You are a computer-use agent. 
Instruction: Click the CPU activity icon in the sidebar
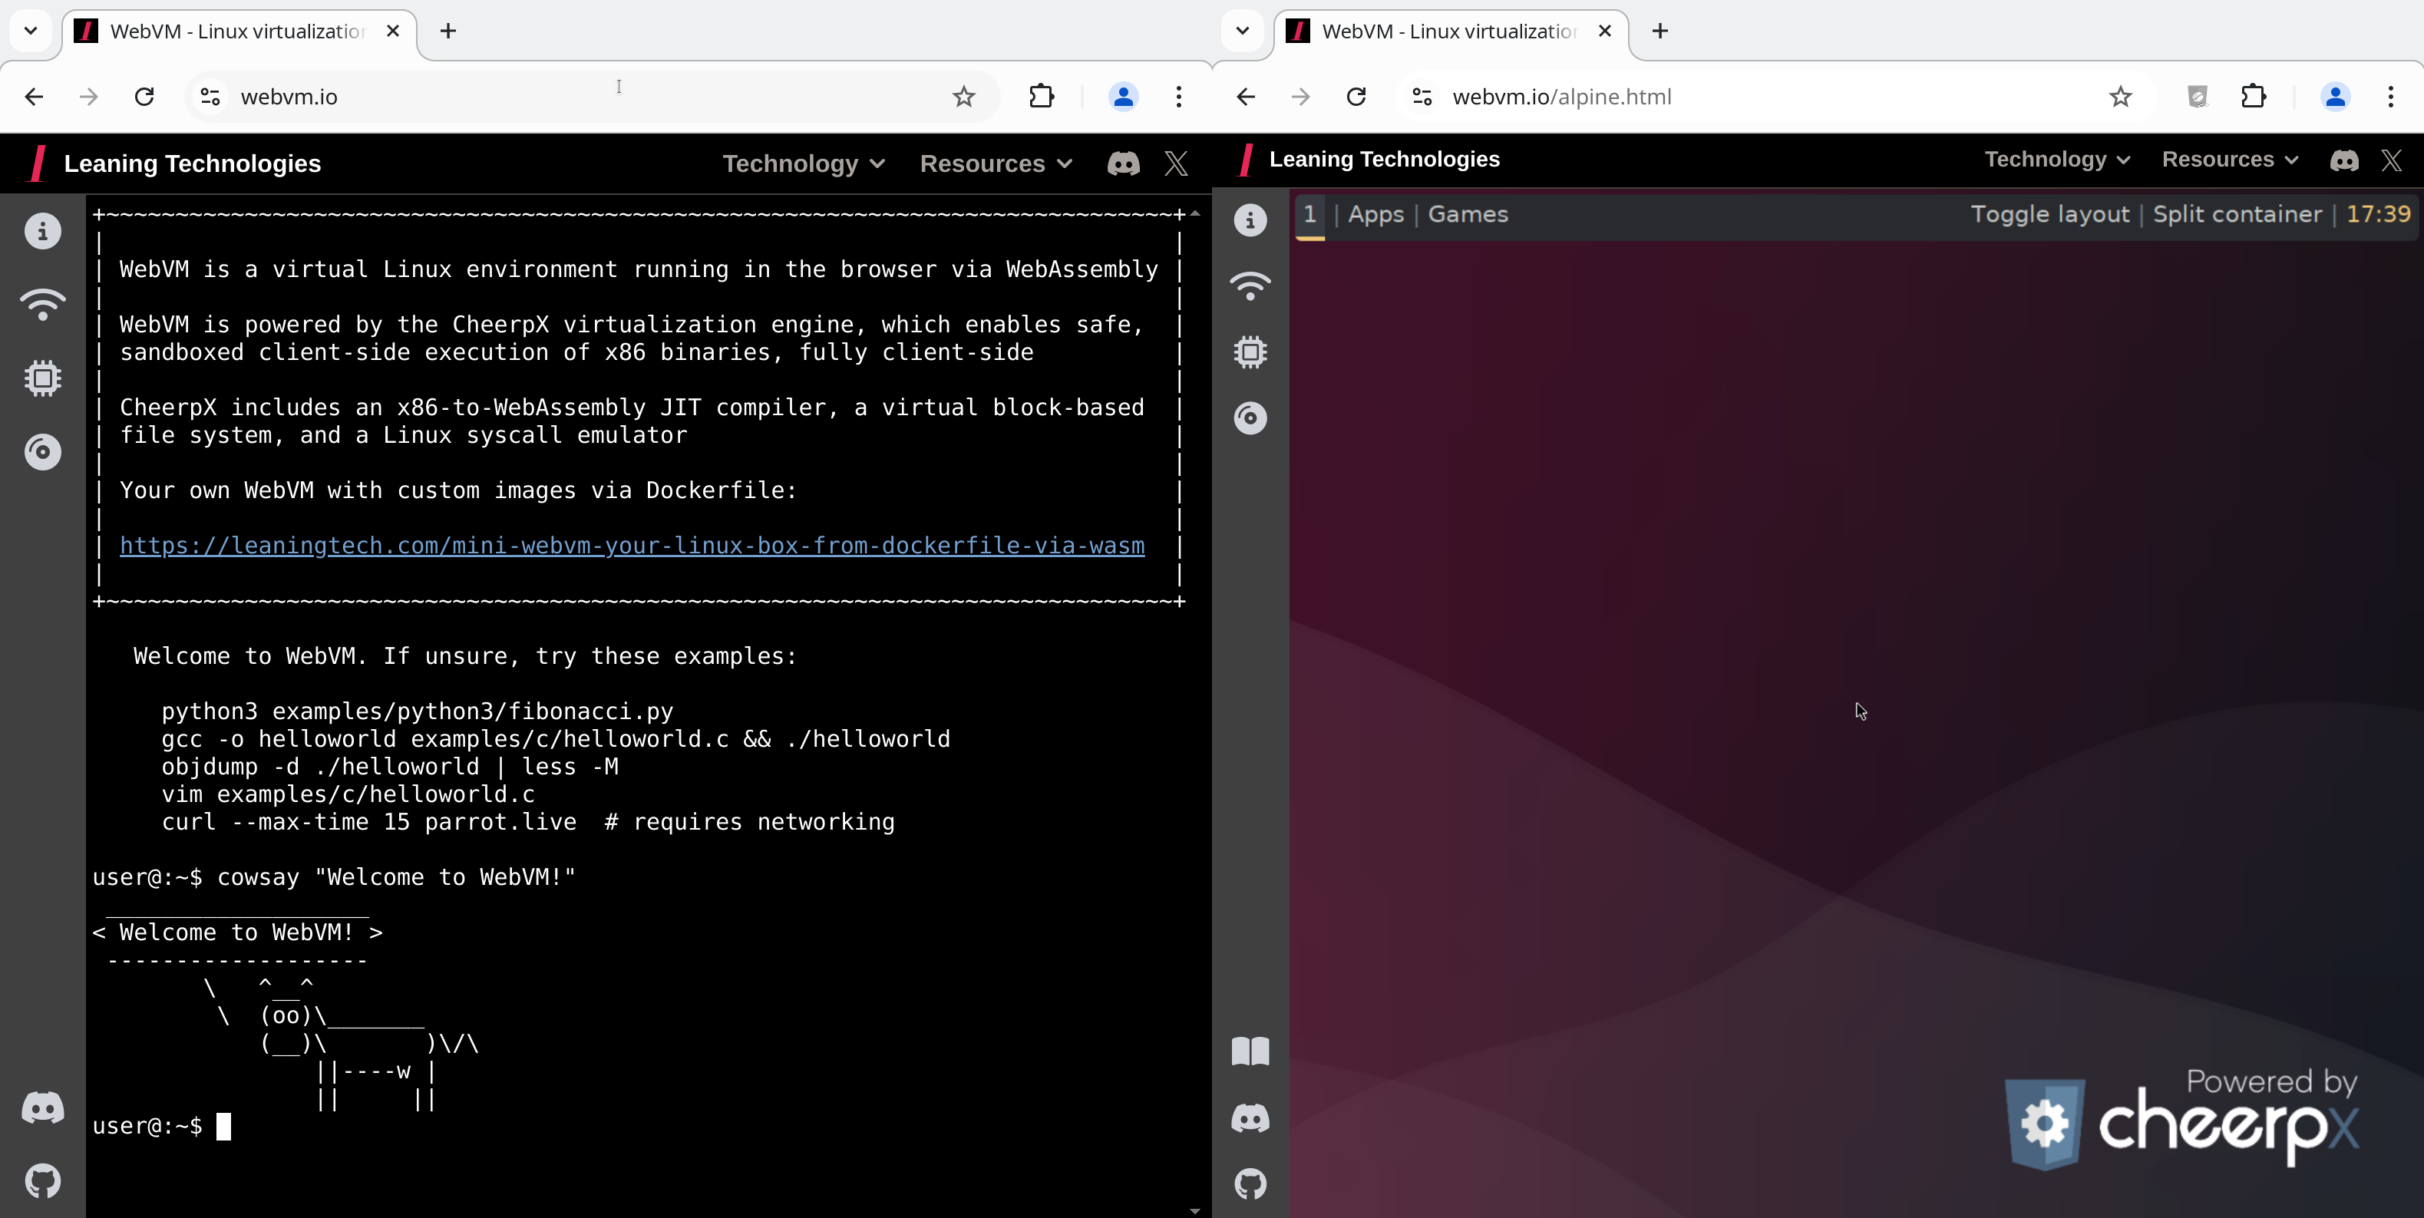coord(42,377)
